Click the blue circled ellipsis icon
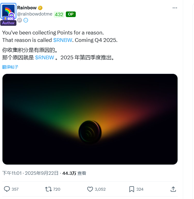The height and width of the screenshot is (199, 194). tap(26, 20)
